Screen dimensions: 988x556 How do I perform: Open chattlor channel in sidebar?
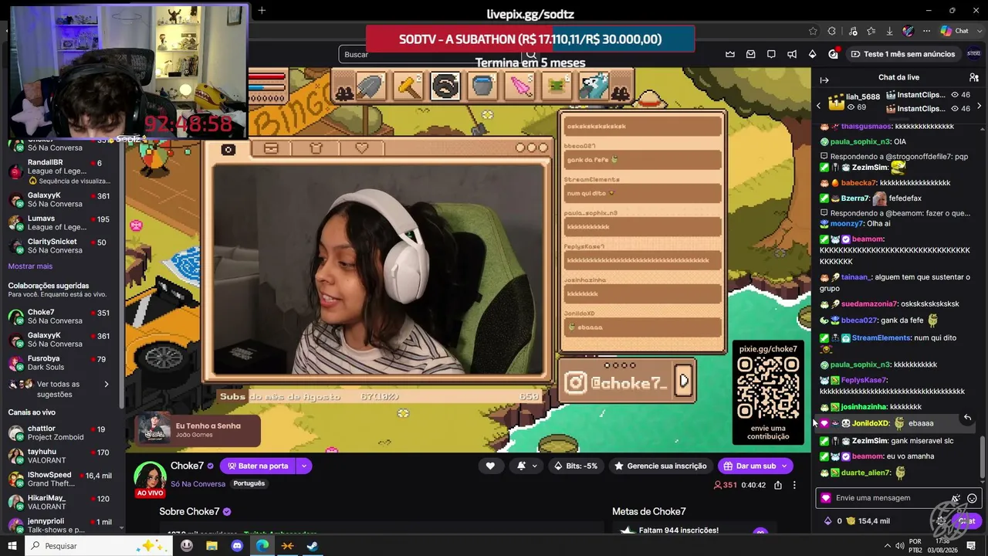[62, 432]
